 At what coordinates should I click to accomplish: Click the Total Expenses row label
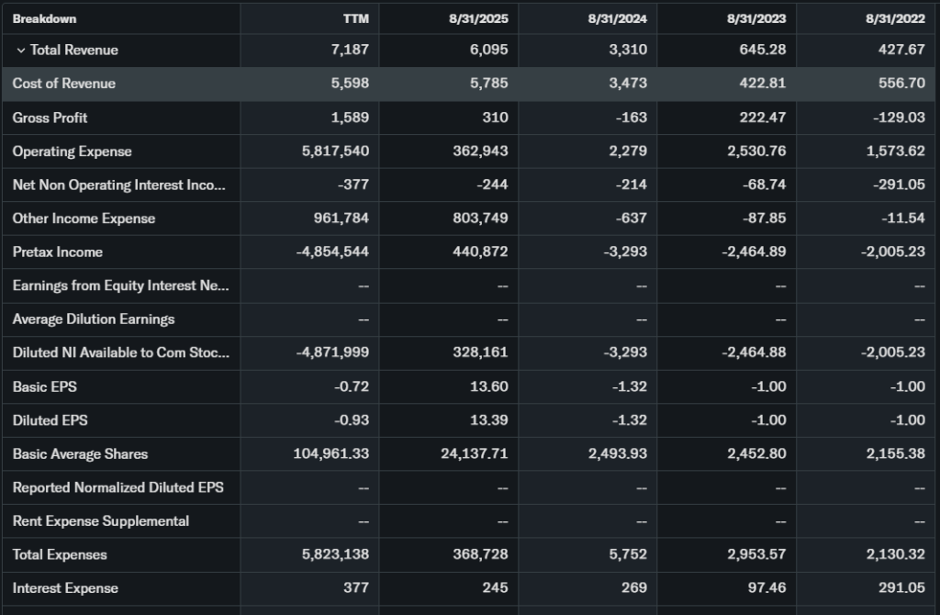60,554
